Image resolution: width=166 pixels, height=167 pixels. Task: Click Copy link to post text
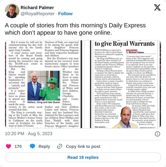click(x=83, y=146)
